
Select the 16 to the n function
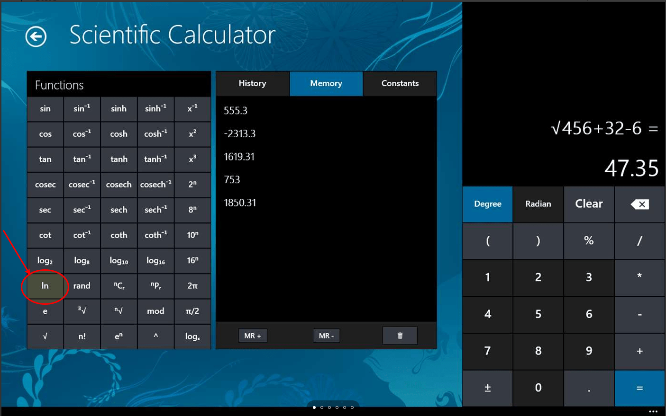point(192,260)
